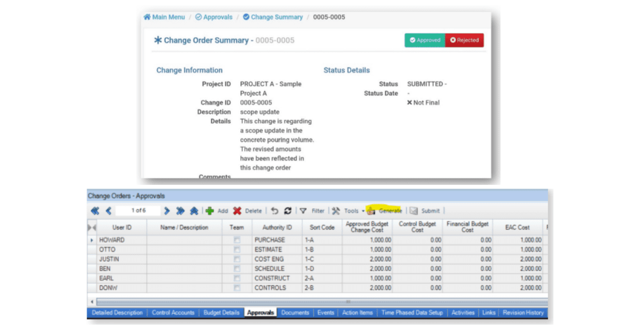Click the Add toolbar label

click(x=223, y=211)
